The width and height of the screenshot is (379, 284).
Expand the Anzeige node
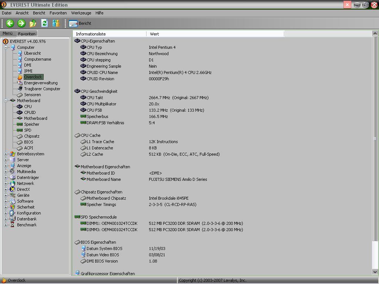pyautogui.click(x=6, y=166)
